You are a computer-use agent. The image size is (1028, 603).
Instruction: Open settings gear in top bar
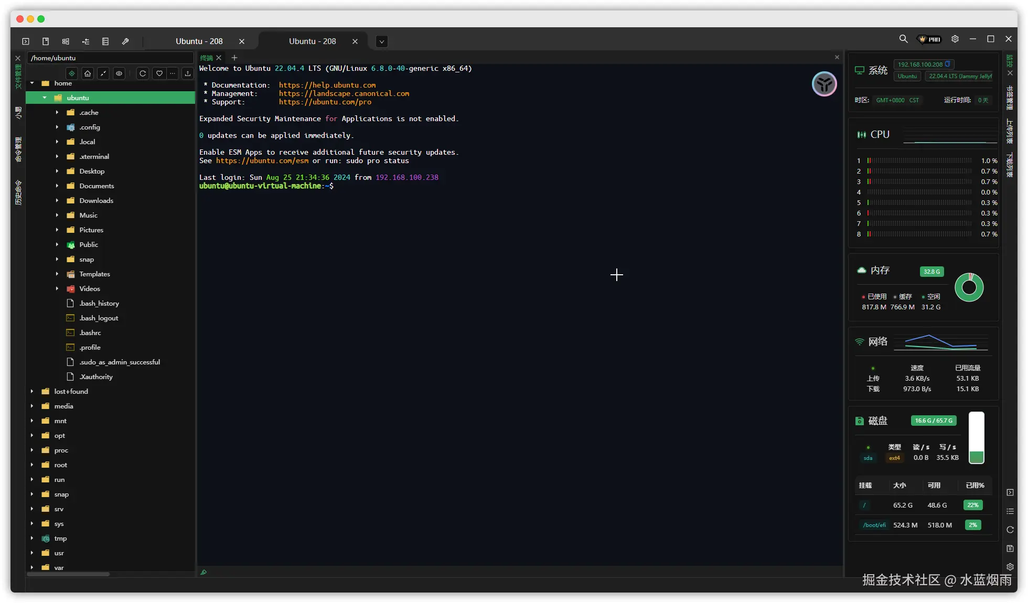pyautogui.click(x=955, y=39)
